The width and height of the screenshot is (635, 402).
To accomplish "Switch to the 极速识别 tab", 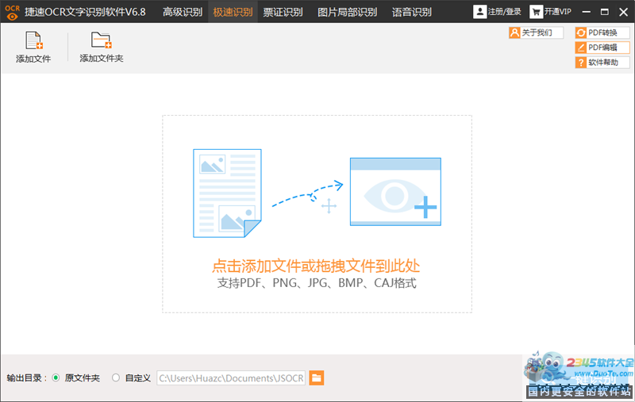I will point(233,12).
